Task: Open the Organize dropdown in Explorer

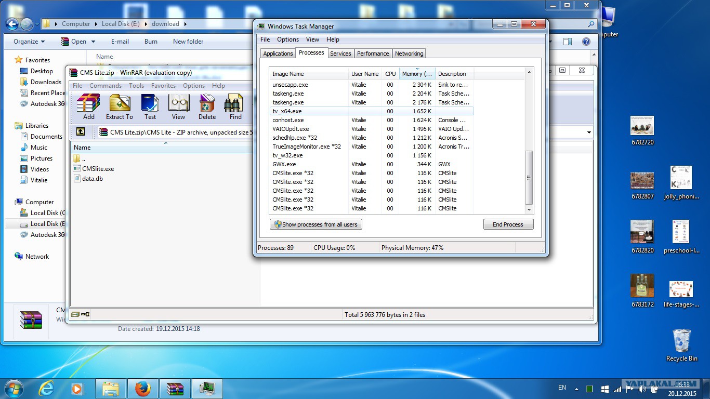Action: pos(29,42)
